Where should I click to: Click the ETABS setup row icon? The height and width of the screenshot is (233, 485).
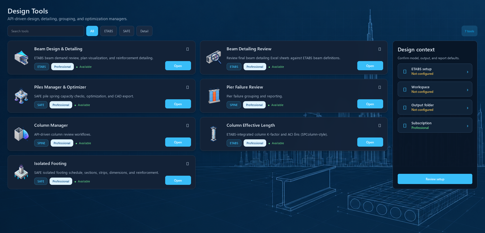[x=405, y=72]
